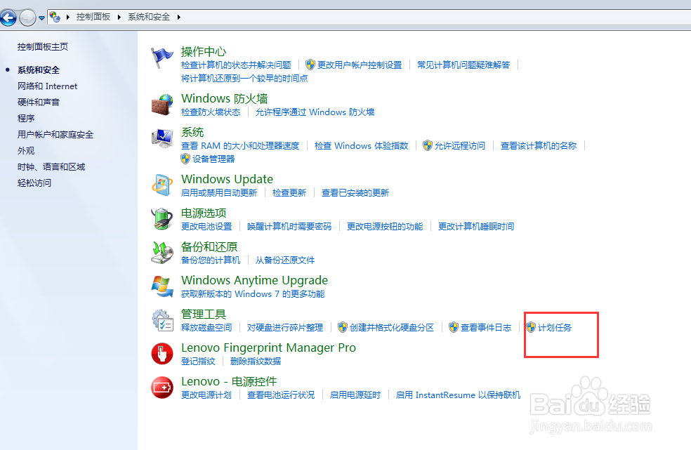
Task: Click the System computer monitor icon
Action: (x=162, y=138)
